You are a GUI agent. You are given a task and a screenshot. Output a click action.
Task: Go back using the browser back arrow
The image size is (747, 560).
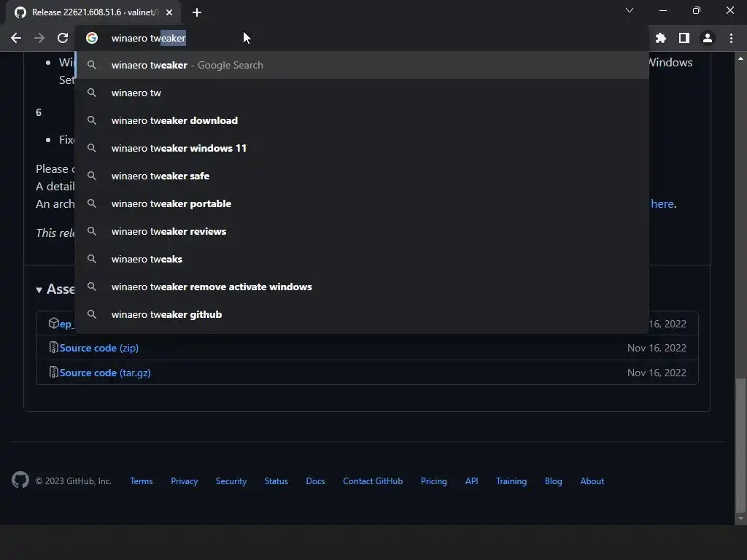(16, 38)
